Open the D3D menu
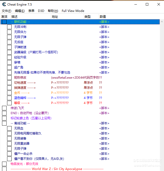 pyautogui.click(x=41, y=11)
